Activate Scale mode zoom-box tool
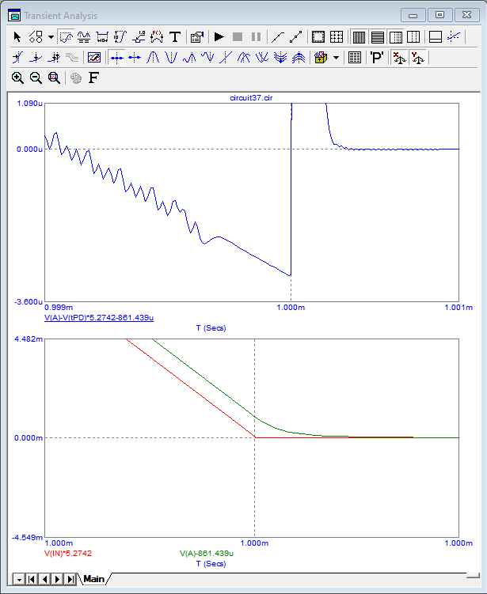This screenshot has height=594, width=487. (x=66, y=36)
